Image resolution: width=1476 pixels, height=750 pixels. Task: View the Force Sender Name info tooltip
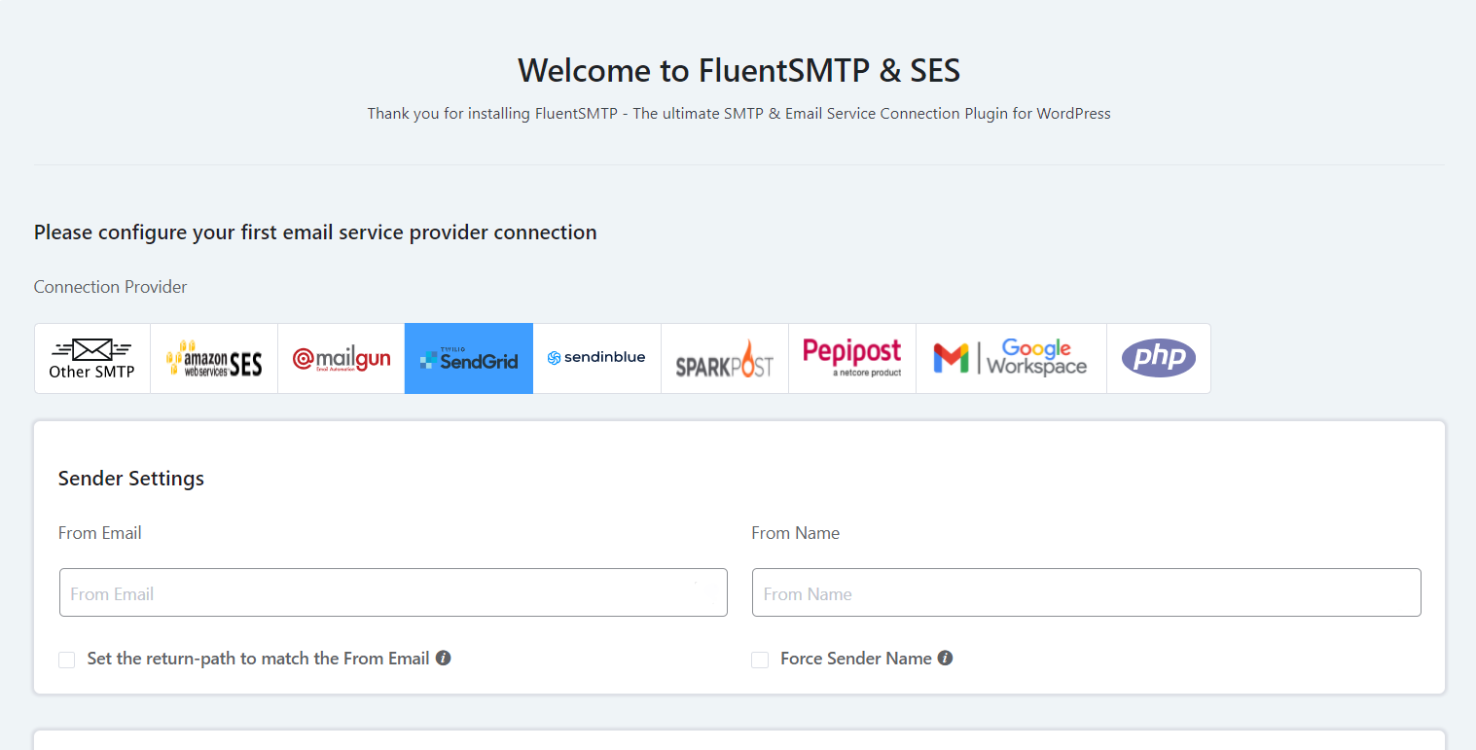[944, 658]
